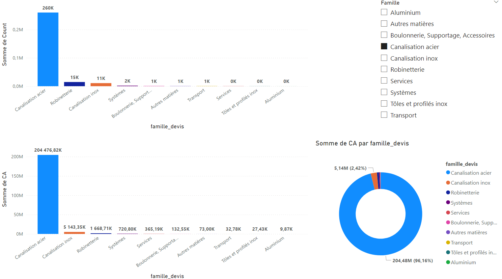Click 'Somme de CA par famille_devis' title
502x279 pixels.
[362, 143]
